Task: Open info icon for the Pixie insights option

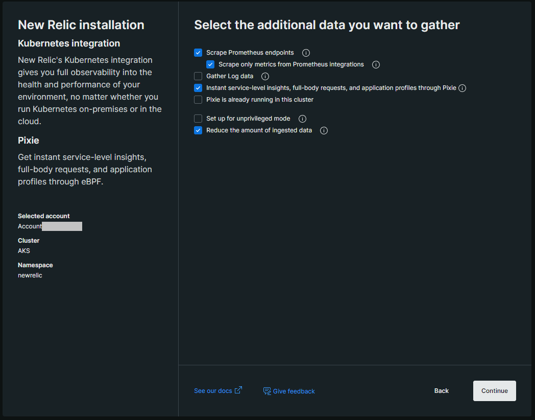Action: click(x=463, y=88)
